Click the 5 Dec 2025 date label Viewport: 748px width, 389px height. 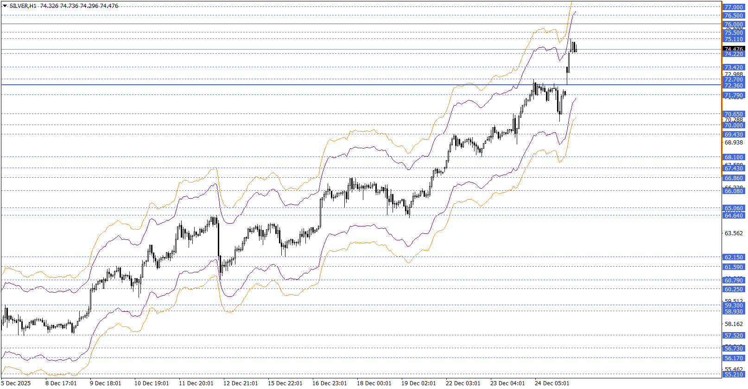tap(16, 383)
